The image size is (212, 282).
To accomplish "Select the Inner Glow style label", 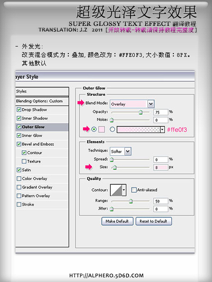I will coord(32,135).
